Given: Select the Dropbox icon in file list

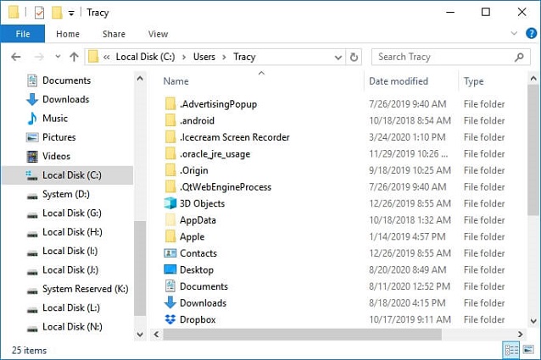Looking at the screenshot, I should click(170, 319).
